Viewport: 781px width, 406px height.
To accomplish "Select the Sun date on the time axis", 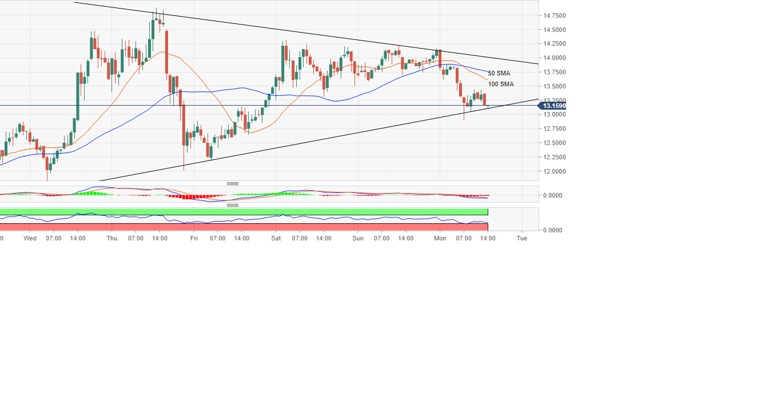I will 358,238.
